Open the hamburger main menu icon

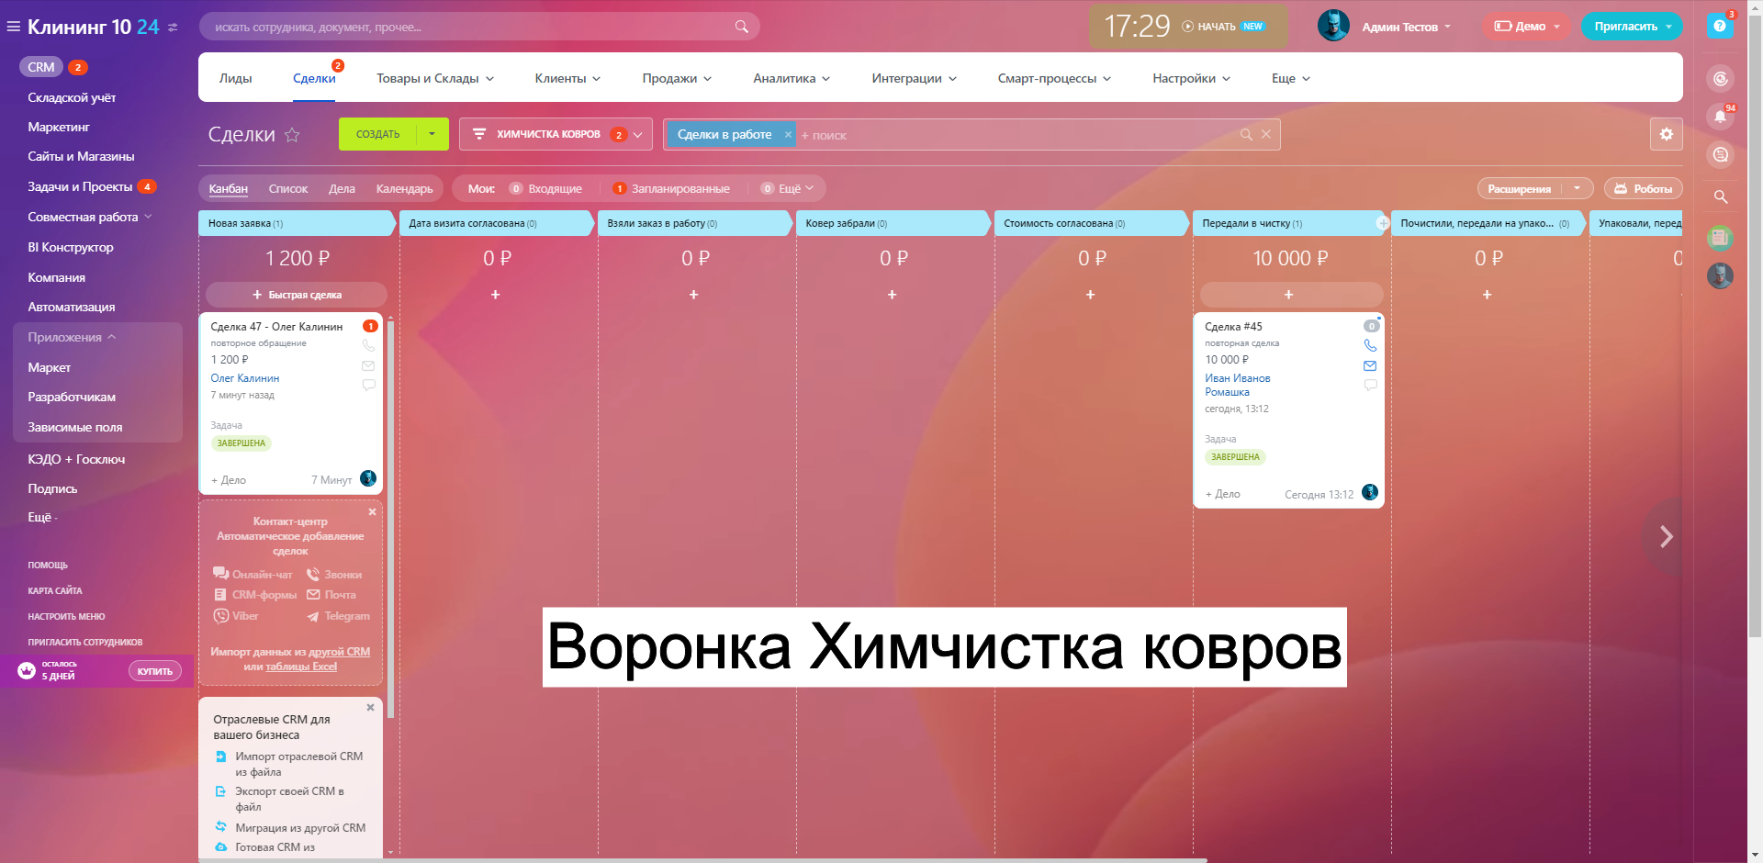point(14,27)
